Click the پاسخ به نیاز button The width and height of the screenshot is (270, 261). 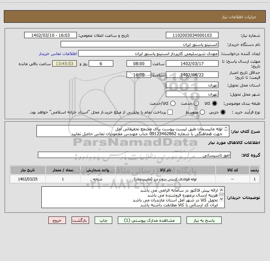(204, 220)
